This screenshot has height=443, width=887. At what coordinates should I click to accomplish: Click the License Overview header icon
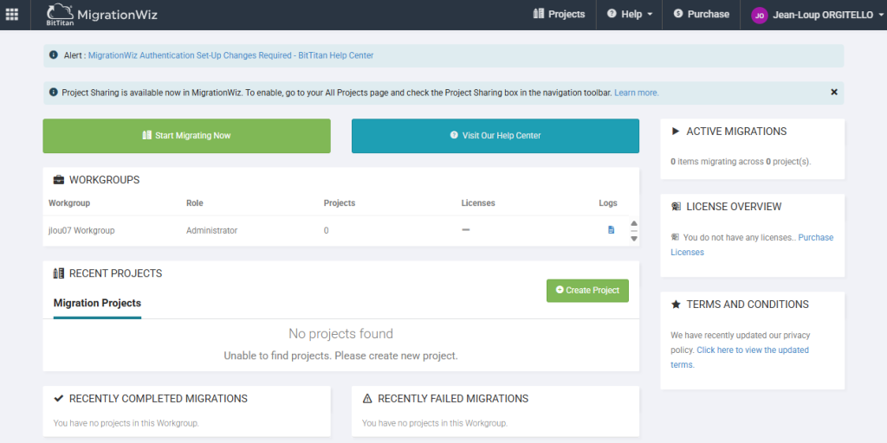[x=676, y=207]
